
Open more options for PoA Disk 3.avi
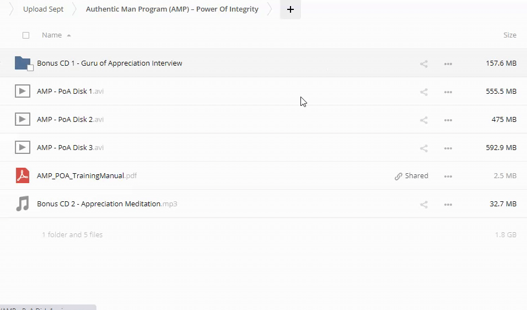(448, 148)
